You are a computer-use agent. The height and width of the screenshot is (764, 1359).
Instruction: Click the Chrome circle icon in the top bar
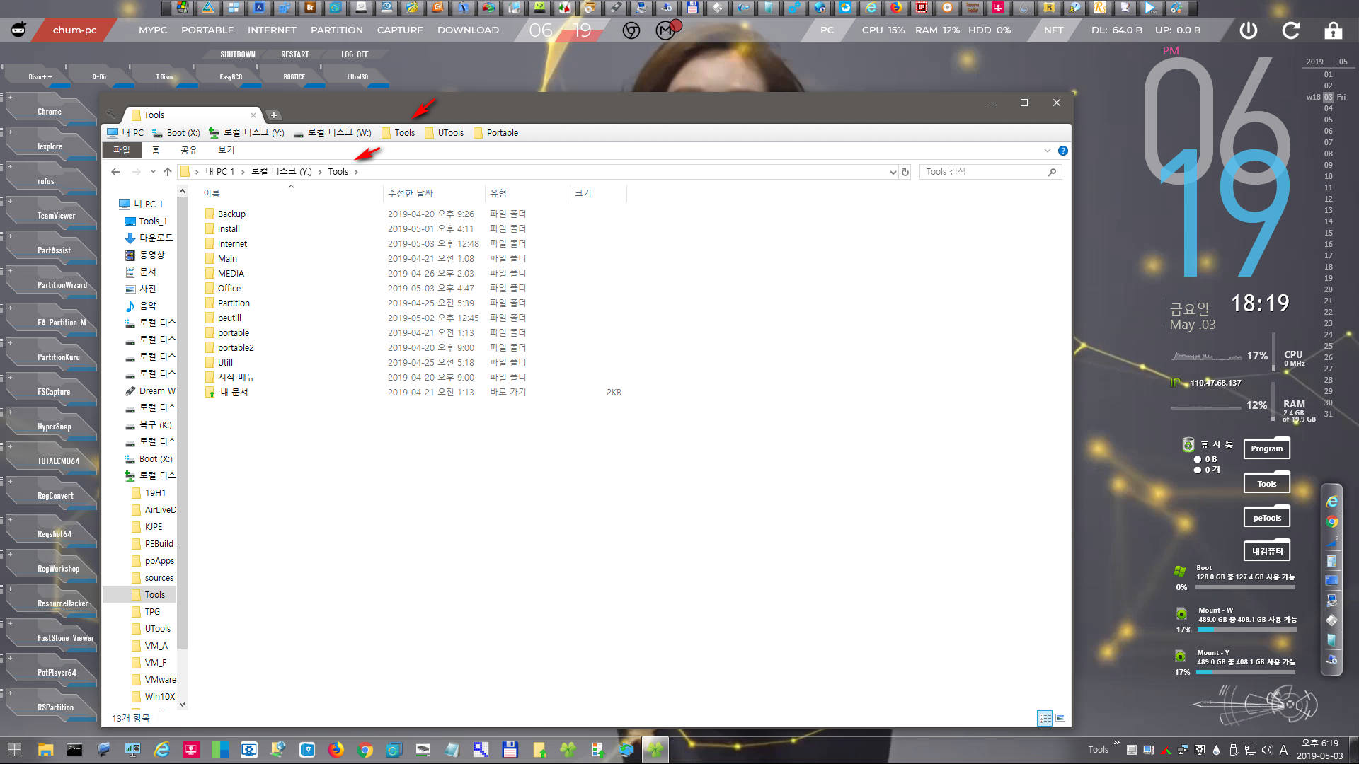pos(631,30)
